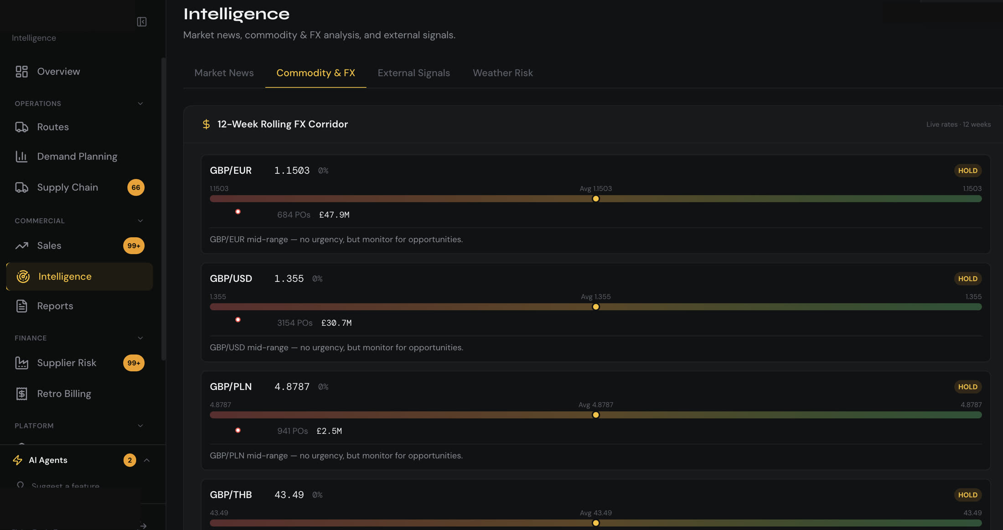The height and width of the screenshot is (530, 1003).
Task: Click the GBP/PLN corridor average marker
Action: pos(595,415)
